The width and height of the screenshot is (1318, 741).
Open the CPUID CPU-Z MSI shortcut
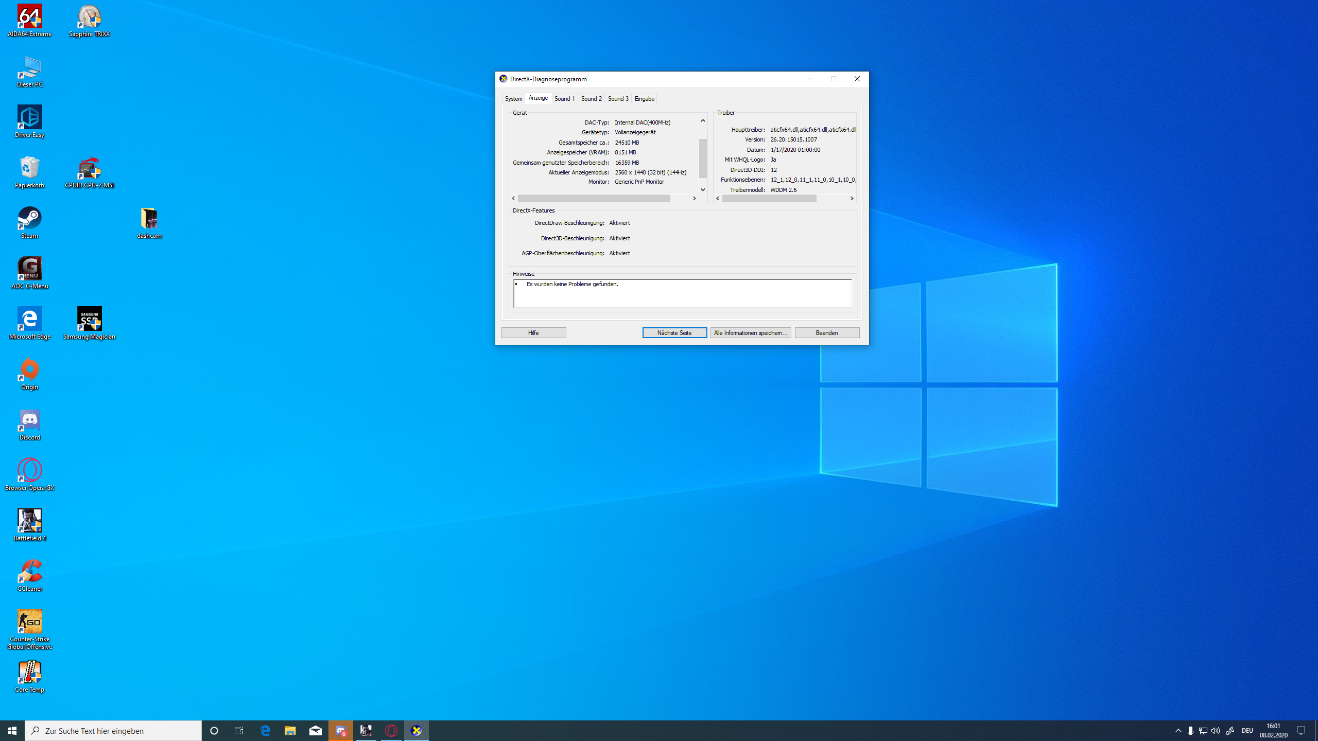pos(89,169)
